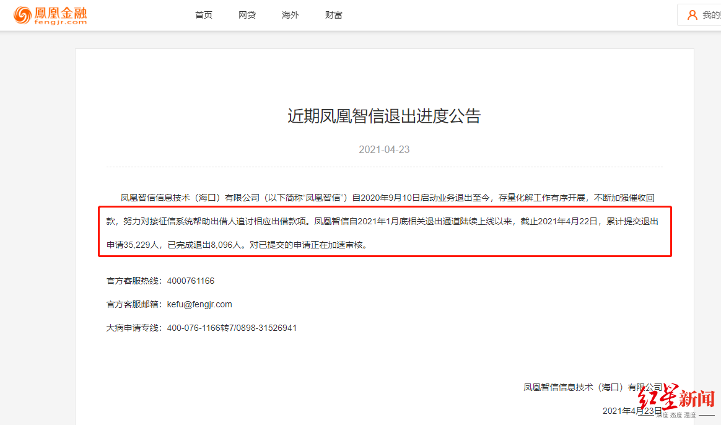Click the red-boxed highlighted announcement paragraph
Screen dimensions: 721x425
[384, 232]
